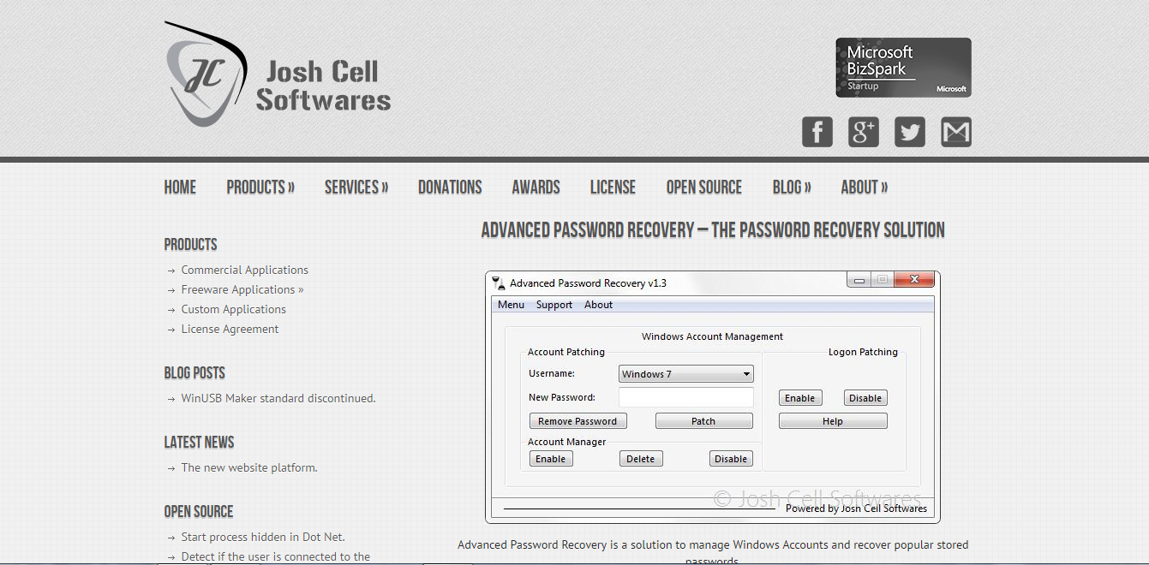The height and width of the screenshot is (565, 1149).
Task: Click Powered by Josh Cell Softwares status text
Action: click(x=856, y=508)
